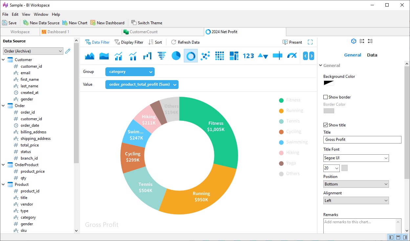
Task: Select the area chart type icon
Action: pyautogui.click(x=90, y=56)
